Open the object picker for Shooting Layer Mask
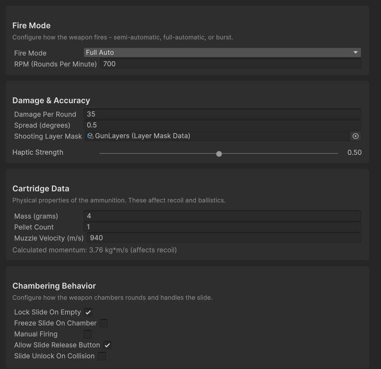This screenshot has height=369, width=381. click(355, 136)
